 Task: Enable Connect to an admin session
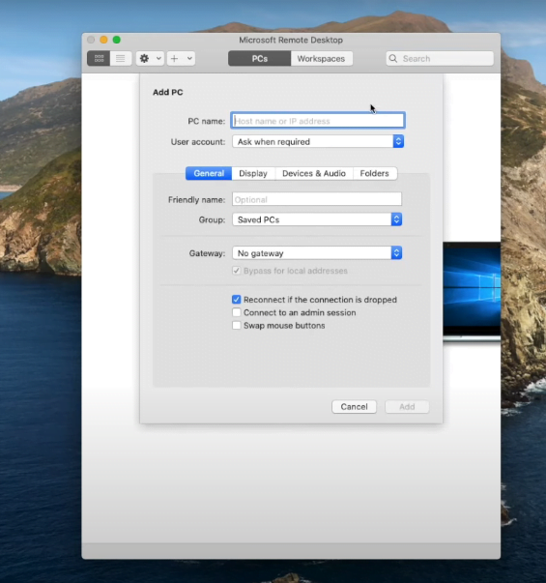coord(237,312)
